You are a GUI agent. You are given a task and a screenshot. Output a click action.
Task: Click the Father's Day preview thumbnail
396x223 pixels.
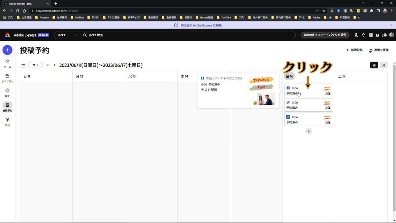(262, 91)
